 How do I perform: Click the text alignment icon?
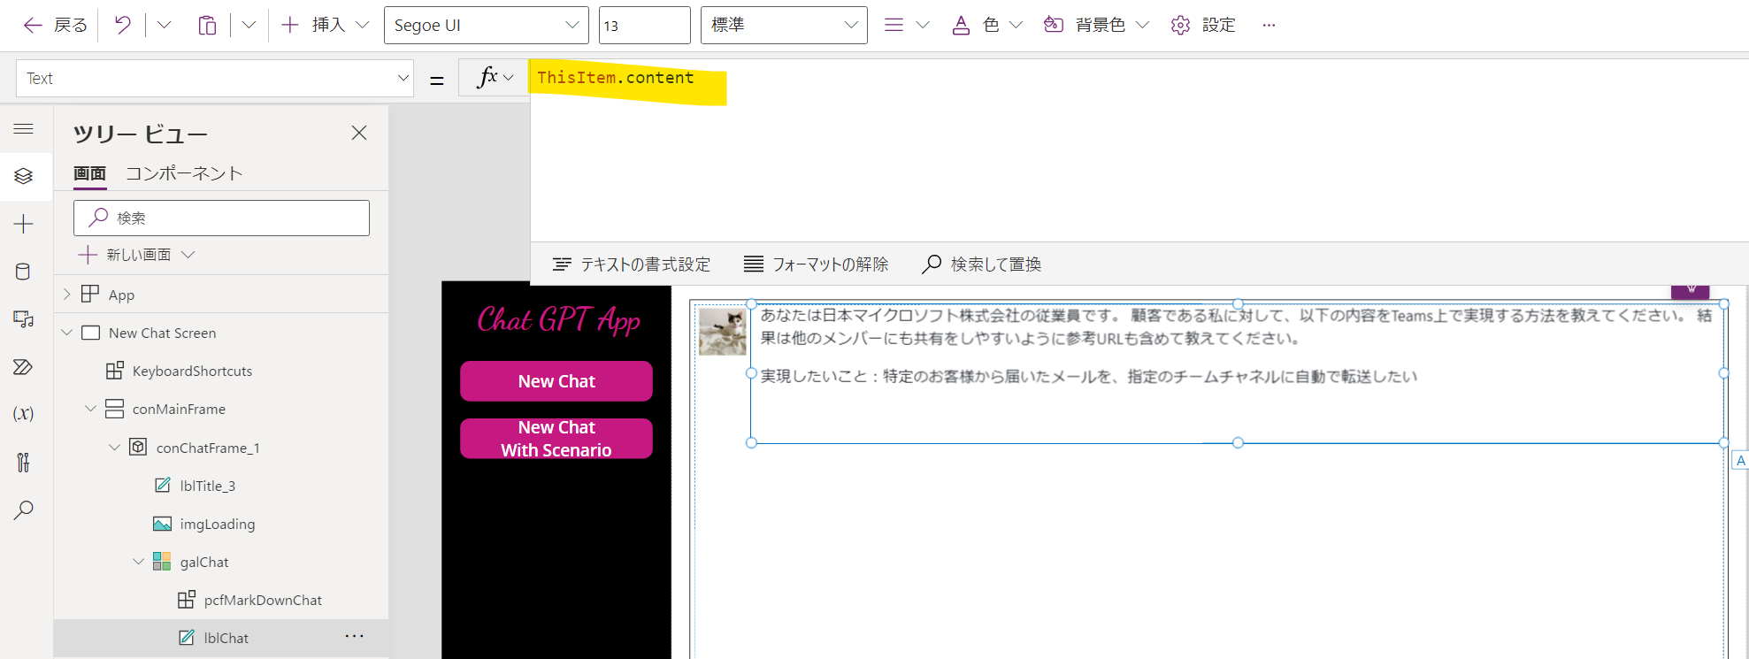[x=894, y=25]
